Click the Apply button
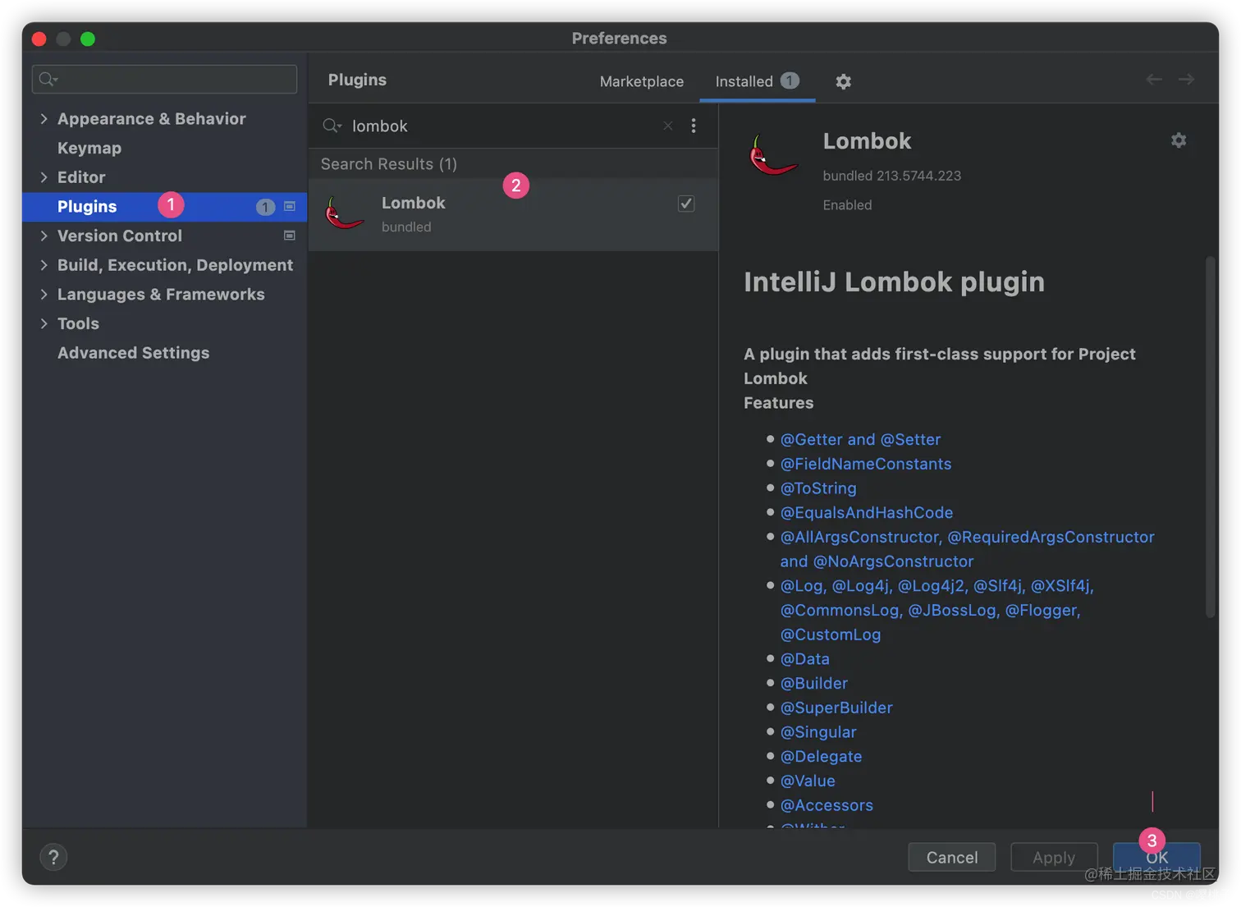Screen dimensions: 1241x907 point(1054,857)
